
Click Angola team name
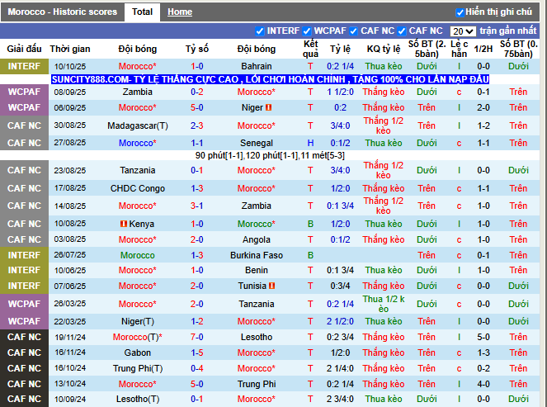click(x=257, y=239)
